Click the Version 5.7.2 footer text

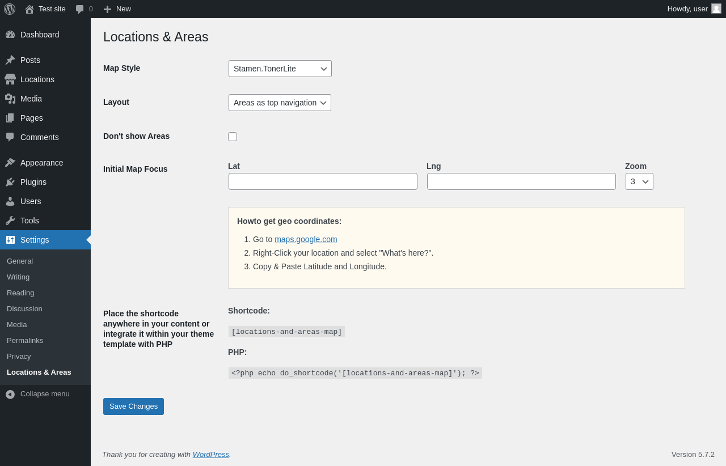coord(693,454)
